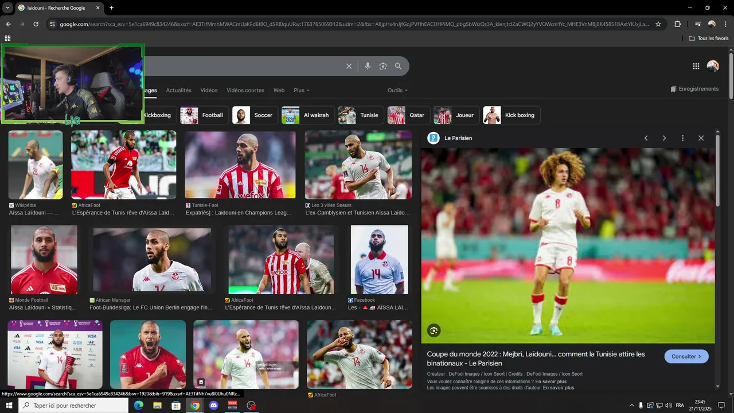Show previous image in preview panel
734x413 pixels.
point(646,138)
